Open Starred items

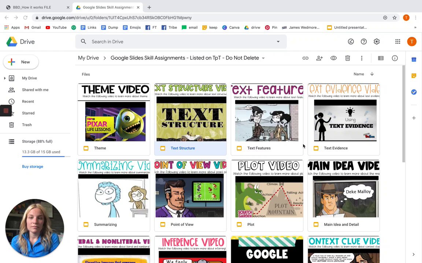[28, 113]
